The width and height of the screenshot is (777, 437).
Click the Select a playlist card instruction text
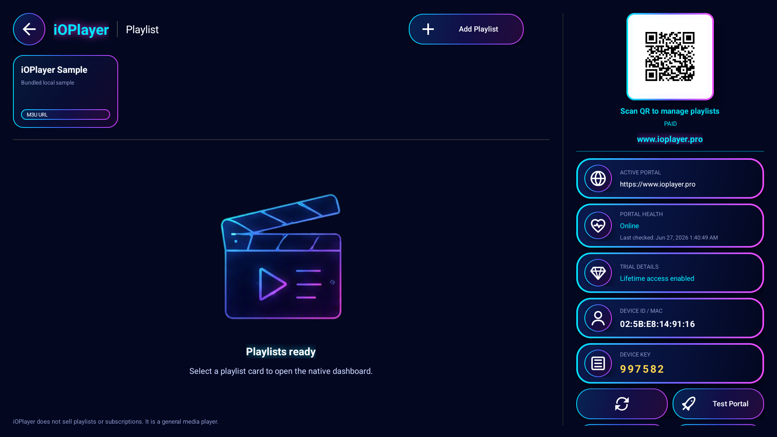click(281, 371)
